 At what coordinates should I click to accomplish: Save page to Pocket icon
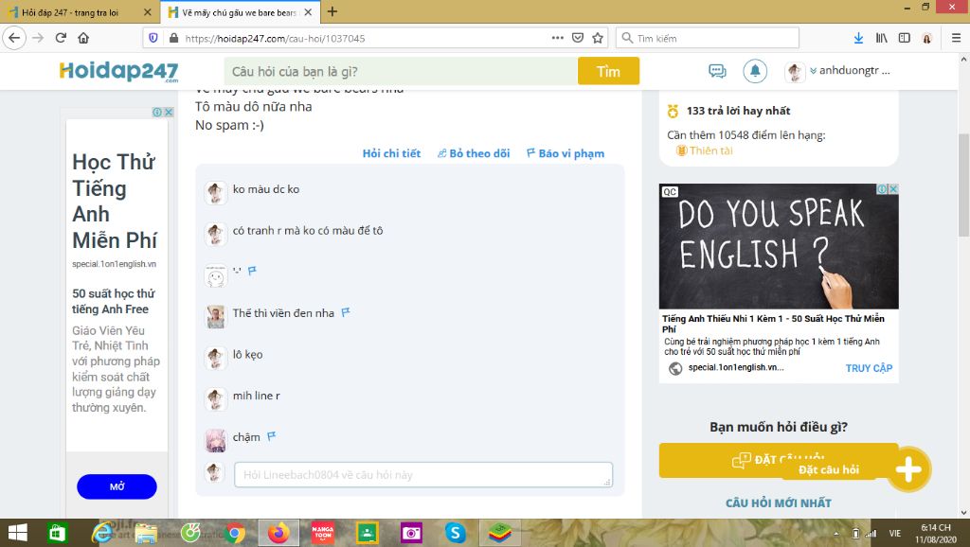[578, 38]
